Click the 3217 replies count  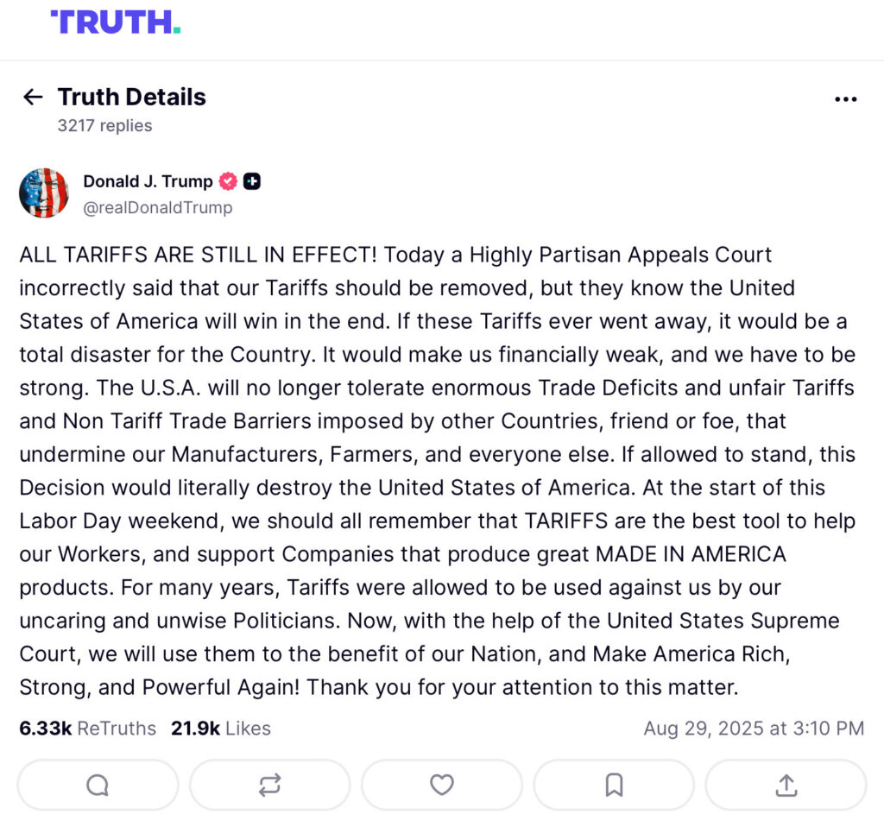(x=104, y=126)
